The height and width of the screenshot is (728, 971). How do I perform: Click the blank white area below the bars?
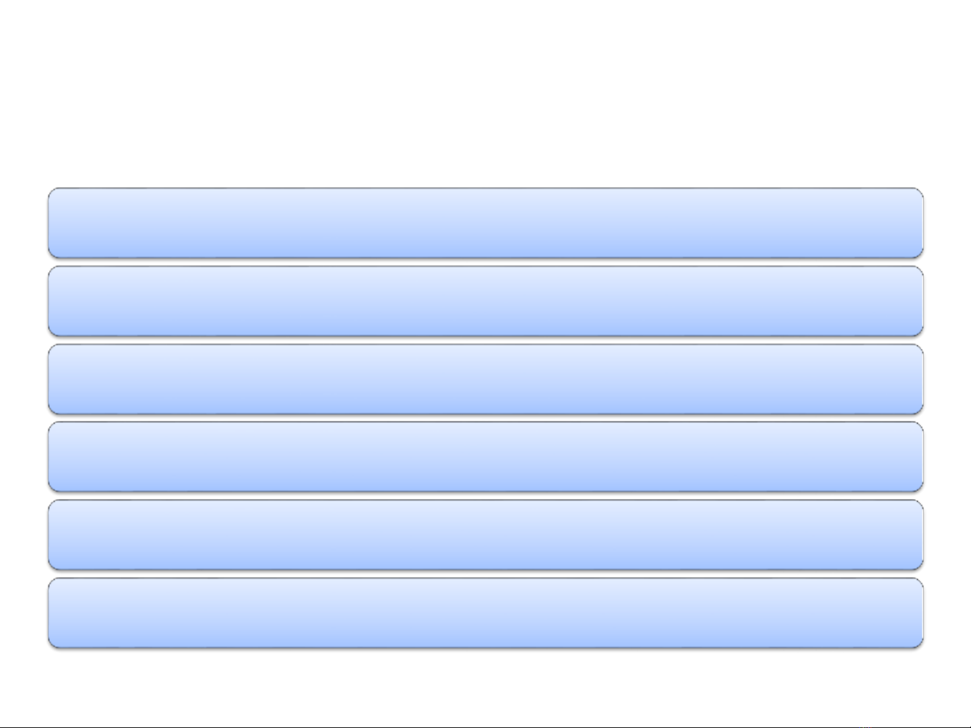485,688
